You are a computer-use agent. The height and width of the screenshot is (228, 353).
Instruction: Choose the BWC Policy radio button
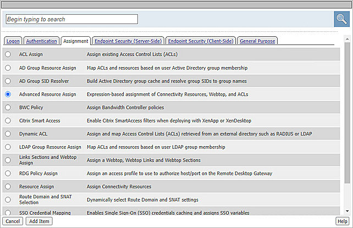(x=8, y=108)
